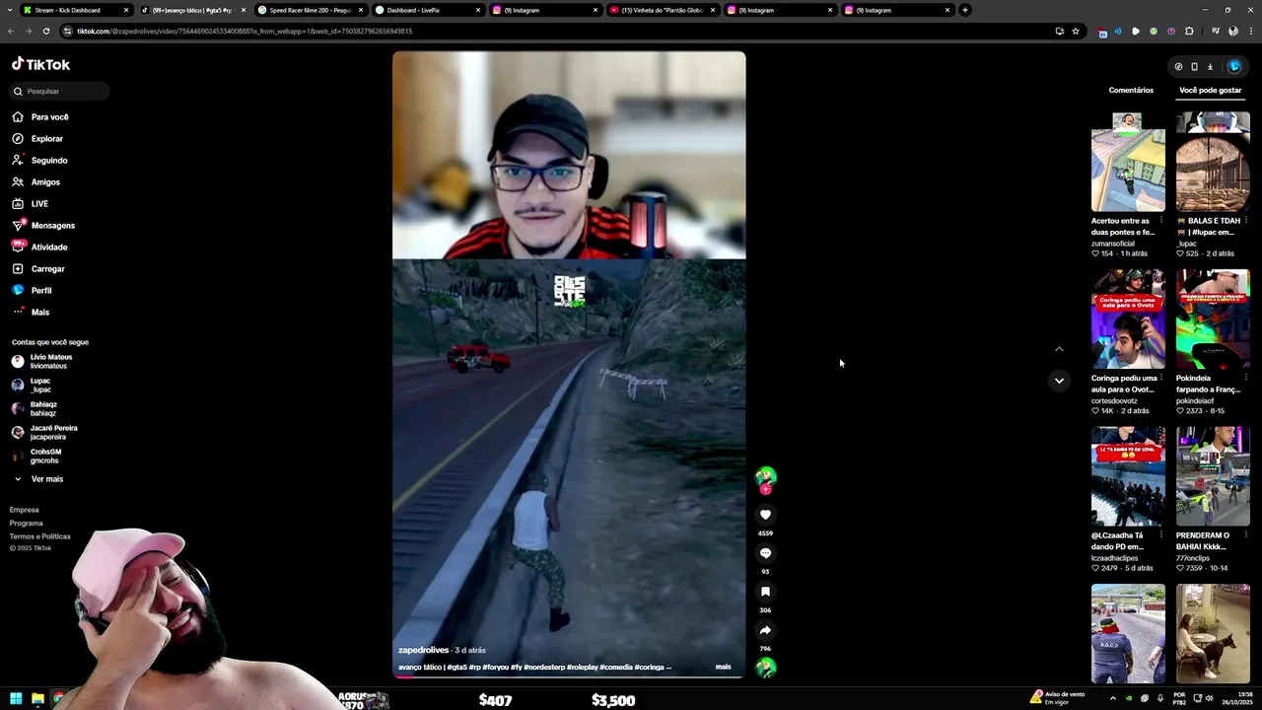Open profile avatar in top-right pill
This screenshot has height=710, width=1262.
[x=1234, y=66]
